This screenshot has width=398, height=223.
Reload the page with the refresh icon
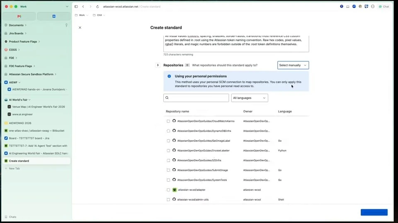[97, 7]
